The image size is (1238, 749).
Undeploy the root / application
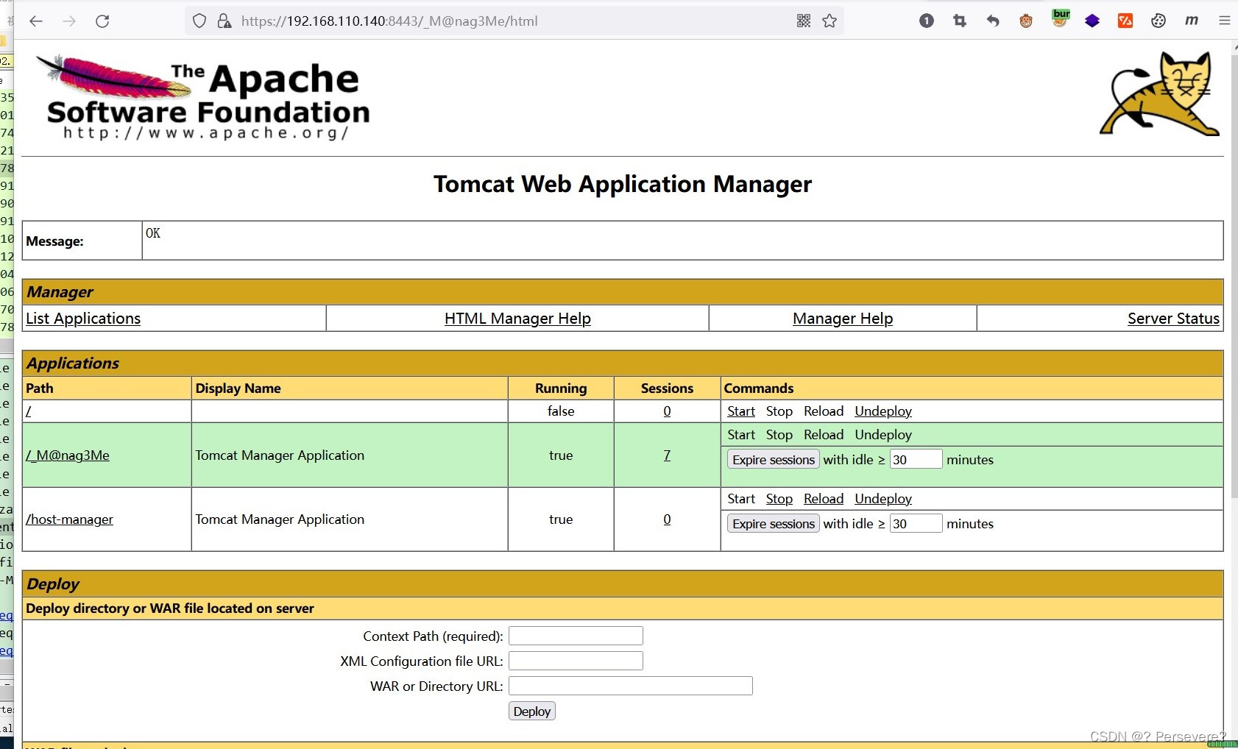[883, 411]
